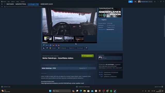Screen dimensions: 165x93
Task: Click the blue character award icon
Action: point(51,45)
